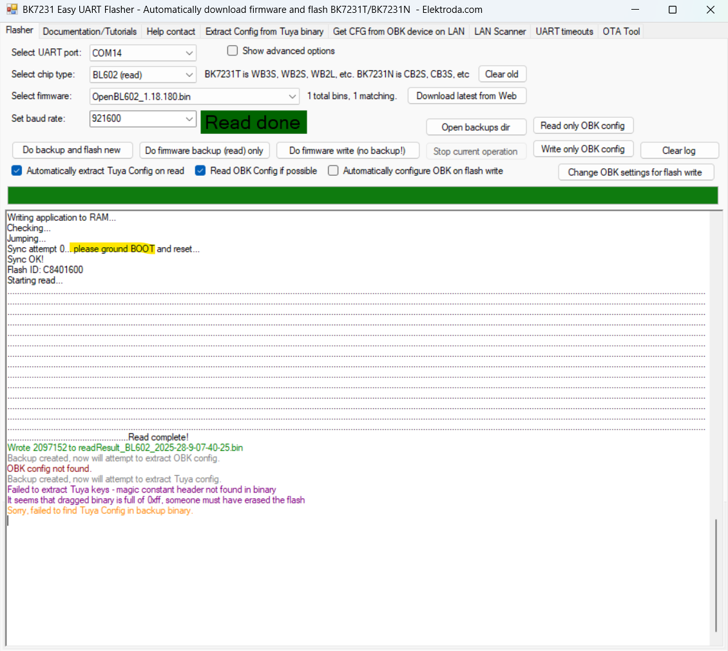Click 'Writing application to RAM...' log line
The width and height of the screenshot is (728, 651).
(x=61, y=217)
